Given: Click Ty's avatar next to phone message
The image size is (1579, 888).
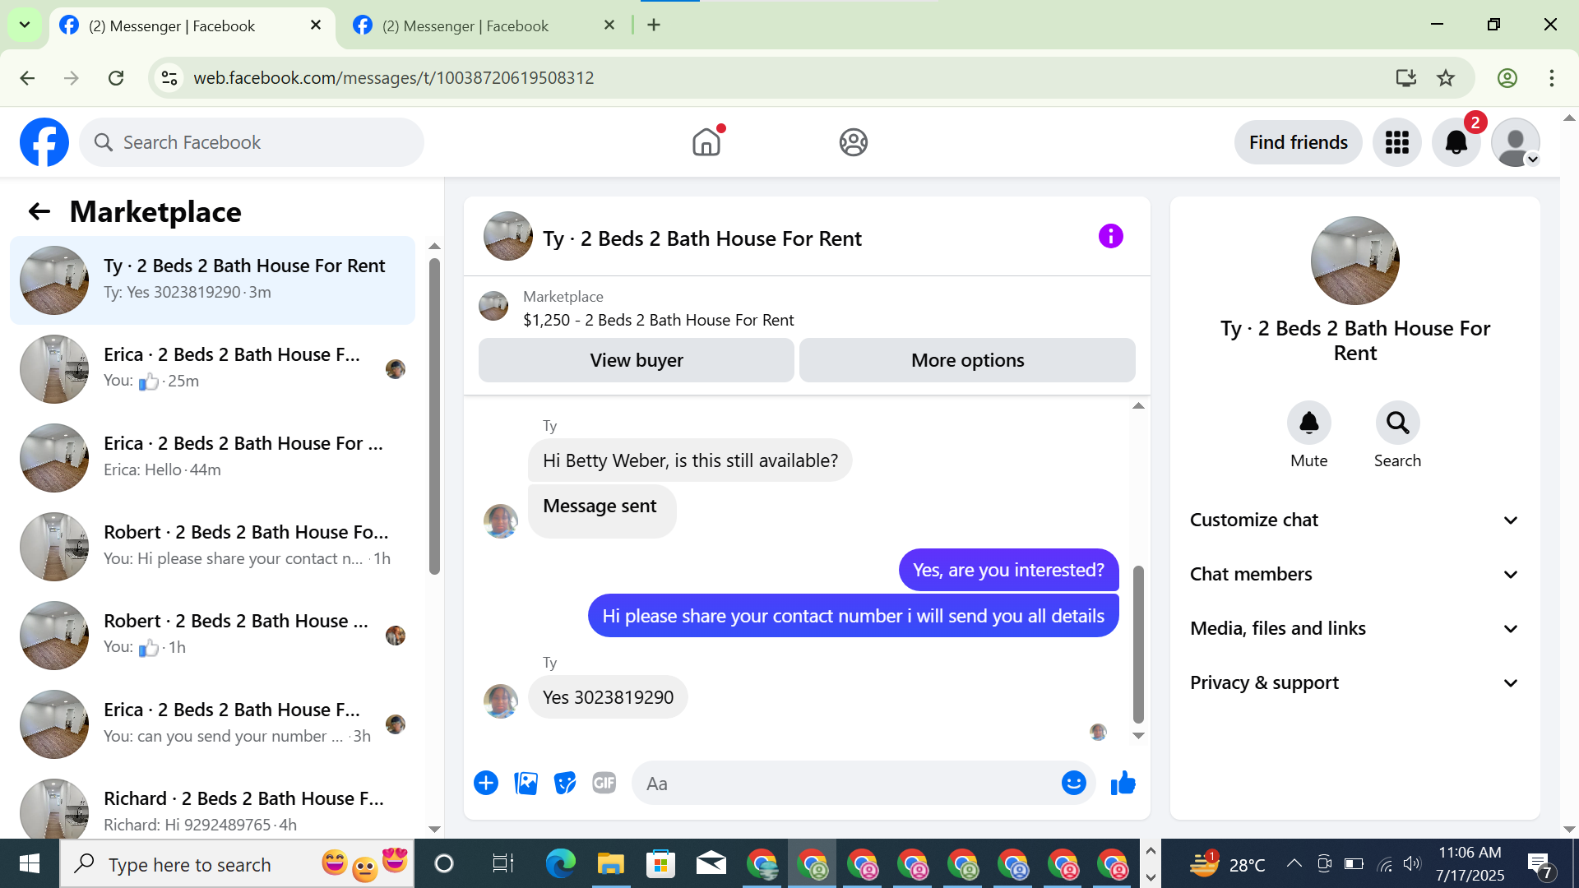Looking at the screenshot, I should tap(500, 701).
